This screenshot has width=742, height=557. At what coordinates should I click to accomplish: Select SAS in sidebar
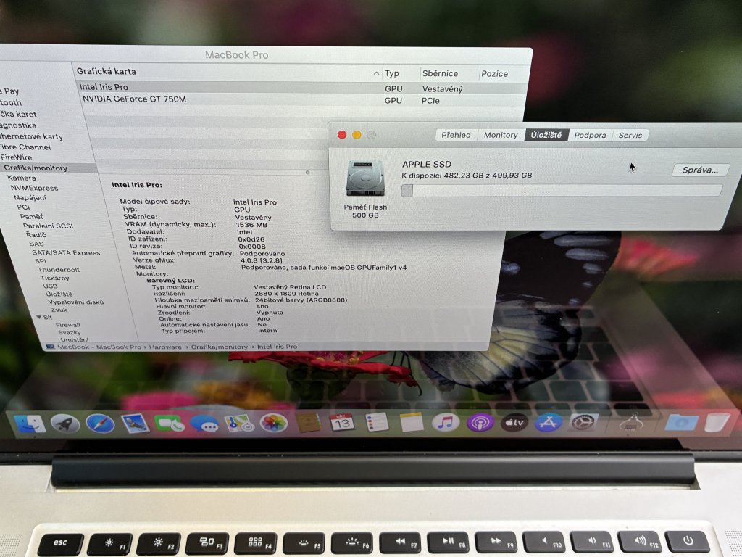36,244
